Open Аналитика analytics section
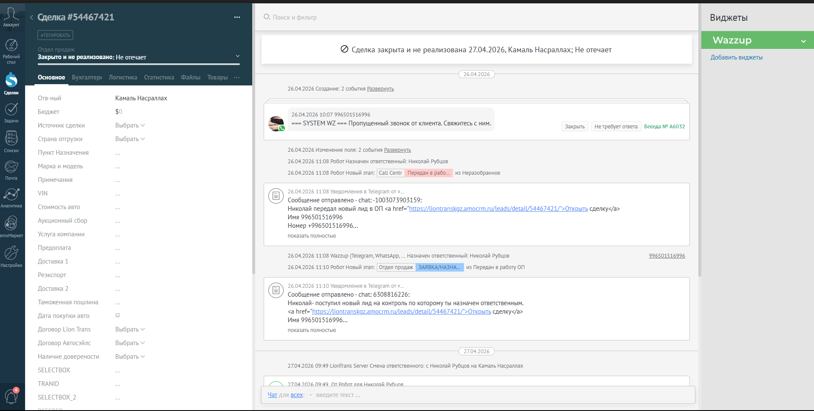Viewport: 814px width, 411px height. pyautogui.click(x=11, y=198)
